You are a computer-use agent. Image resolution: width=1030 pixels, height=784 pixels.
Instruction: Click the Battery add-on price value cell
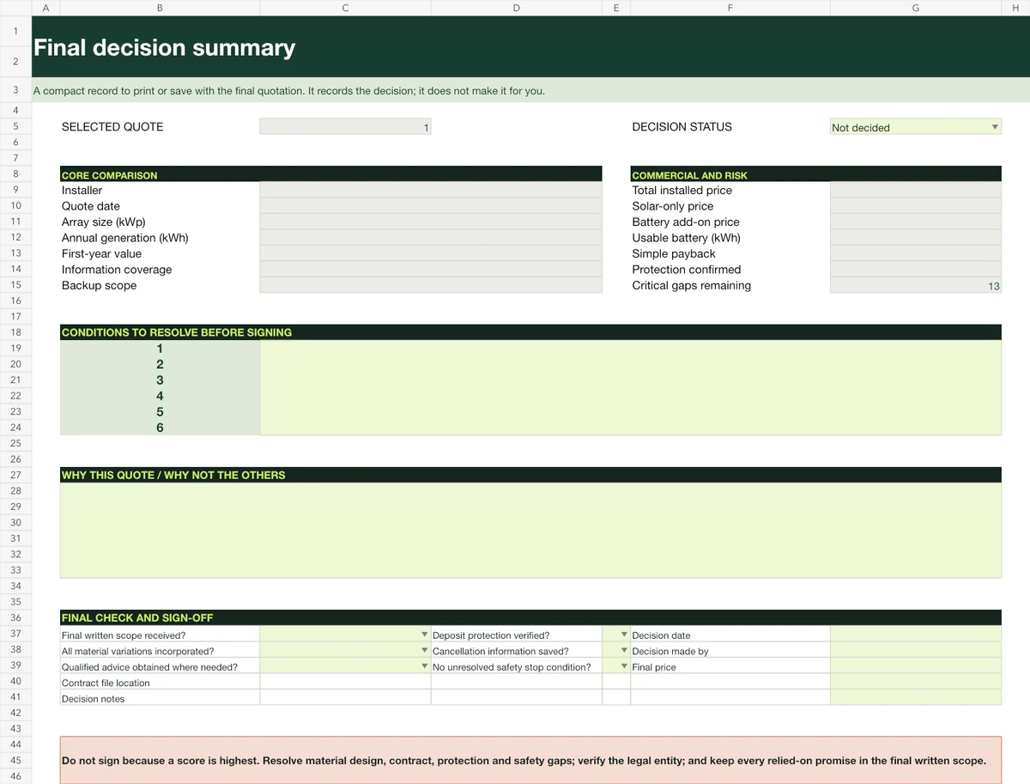[916, 222]
